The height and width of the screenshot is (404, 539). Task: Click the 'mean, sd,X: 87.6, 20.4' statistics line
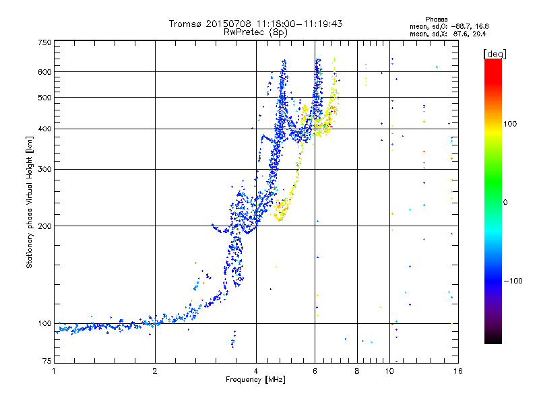(x=448, y=34)
